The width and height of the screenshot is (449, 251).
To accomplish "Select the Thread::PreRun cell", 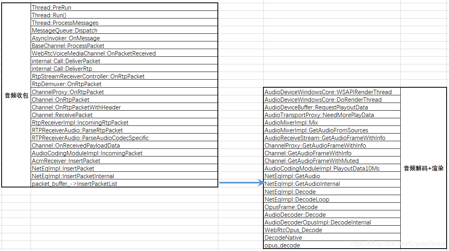I will click(x=124, y=7).
